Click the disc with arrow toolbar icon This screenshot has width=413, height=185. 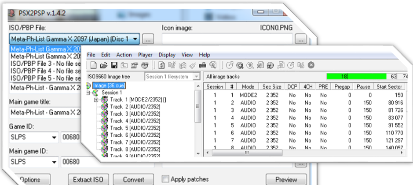(x=230, y=65)
